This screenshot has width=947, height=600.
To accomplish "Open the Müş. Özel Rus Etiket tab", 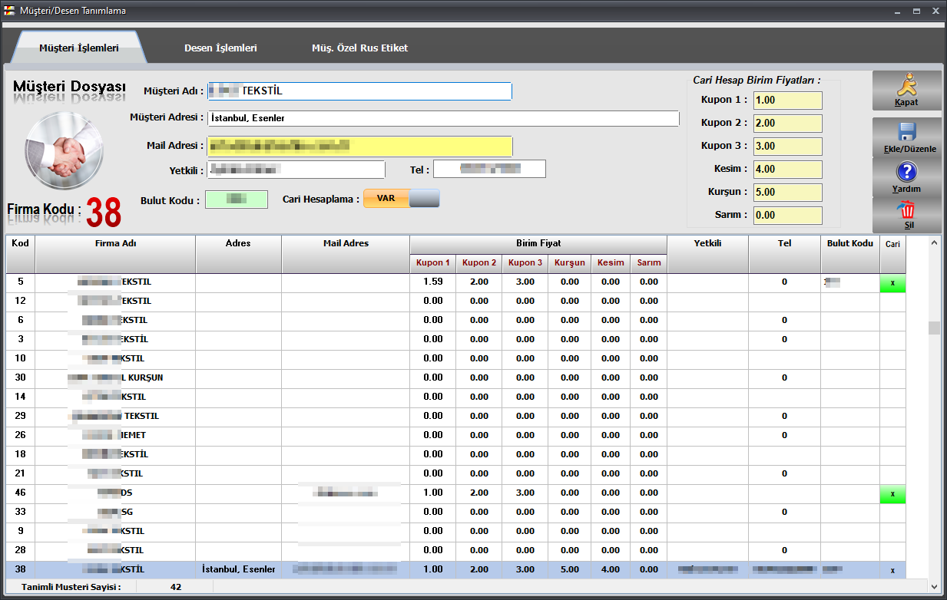I will (359, 48).
